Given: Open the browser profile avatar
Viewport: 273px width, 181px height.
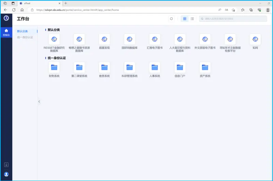Looking at the screenshot, I should click(x=268, y=10).
